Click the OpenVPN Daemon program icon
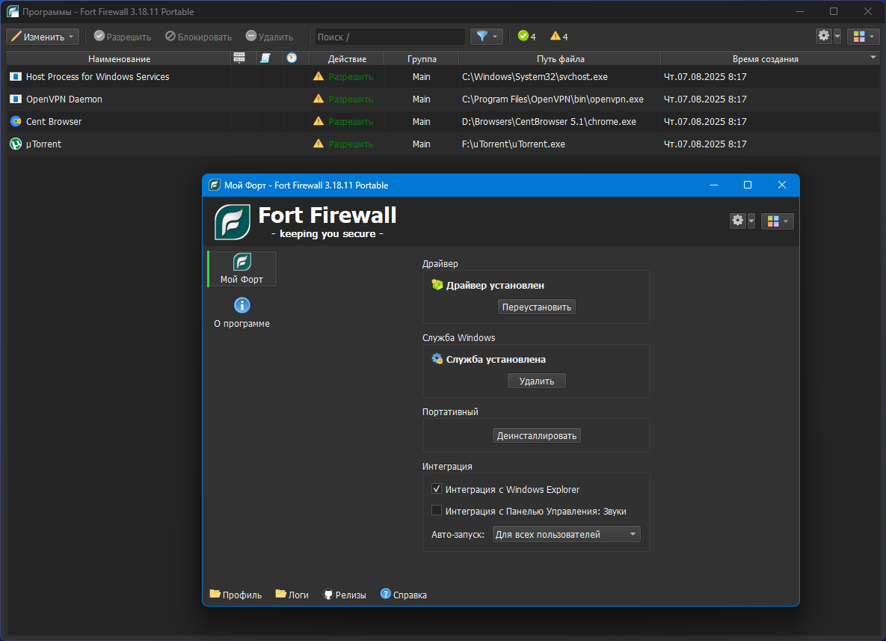Viewport: 886px width, 641px height. pos(16,99)
